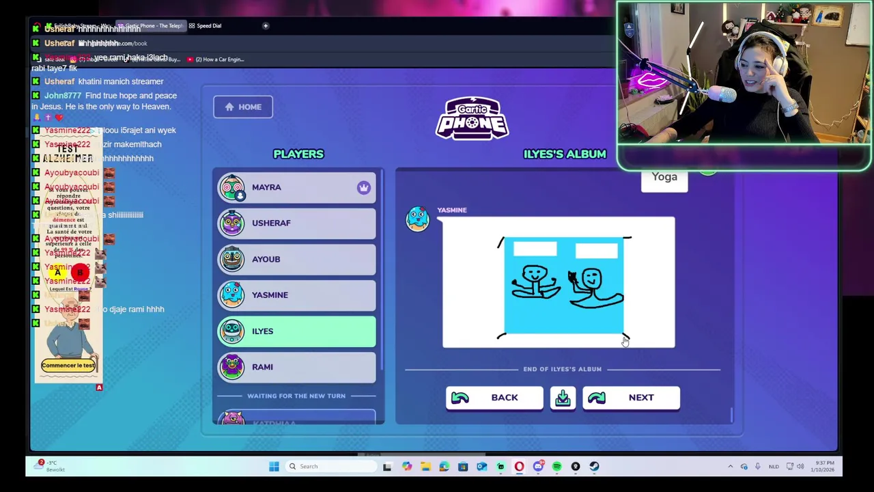Open Discord from the taskbar
The width and height of the screenshot is (874, 492).
click(x=538, y=466)
